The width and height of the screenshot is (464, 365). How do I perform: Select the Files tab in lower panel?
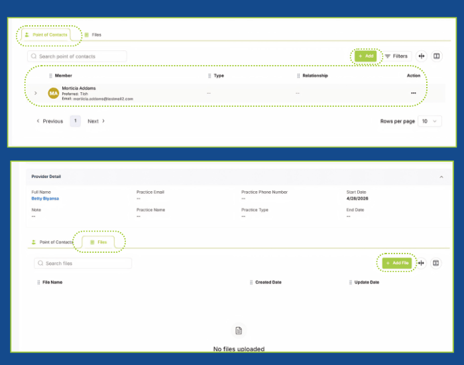(x=98, y=242)
